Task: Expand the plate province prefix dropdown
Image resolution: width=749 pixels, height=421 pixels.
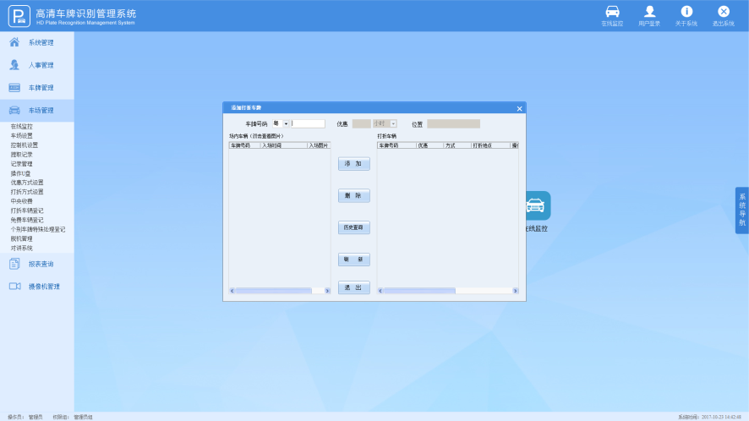Action: pyautogui.click(x=286, y=123)
